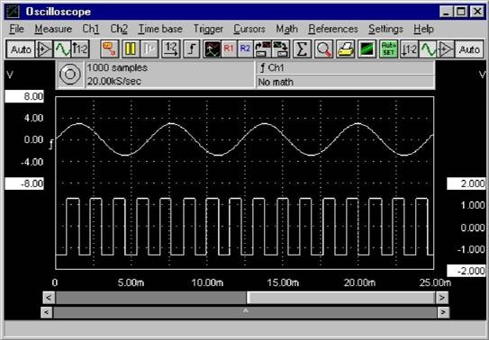Click the Sigma math icon
Screen dimensions: 489x340
(302, 49)
